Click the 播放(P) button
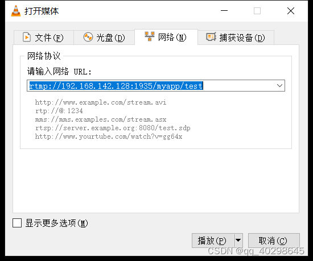 click(212, 241)
